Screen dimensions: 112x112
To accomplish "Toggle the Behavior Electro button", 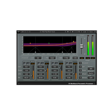I will pos(91,73).
